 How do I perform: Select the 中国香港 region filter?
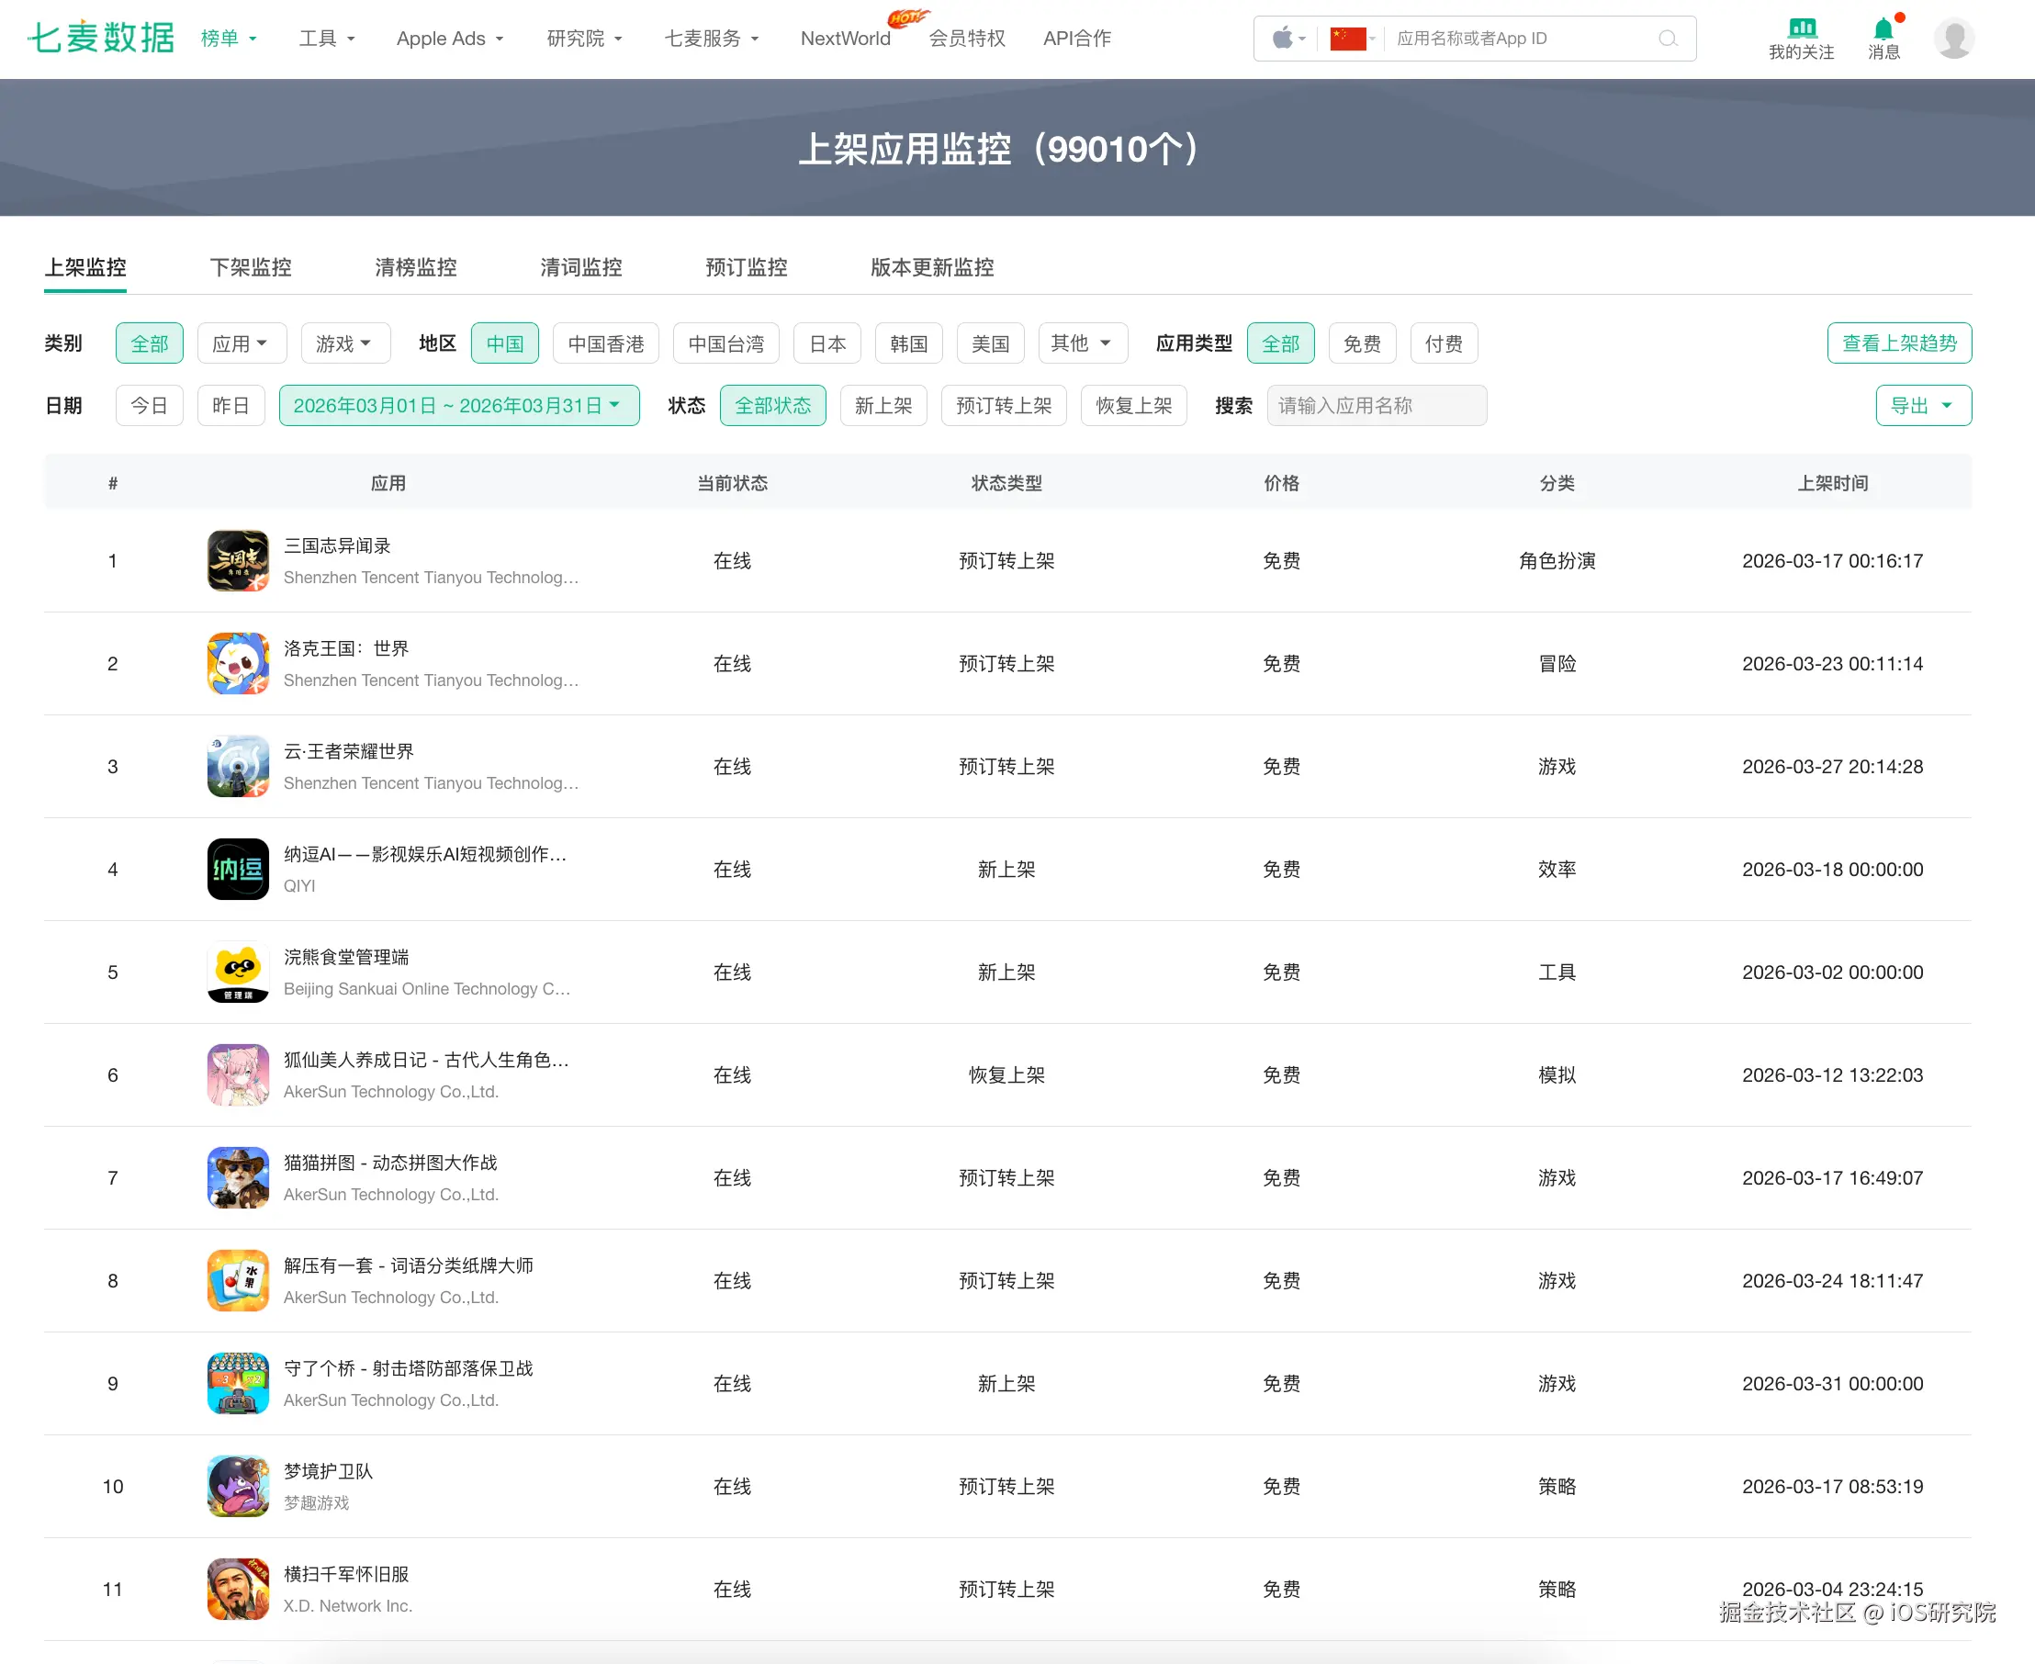(606, 343)
